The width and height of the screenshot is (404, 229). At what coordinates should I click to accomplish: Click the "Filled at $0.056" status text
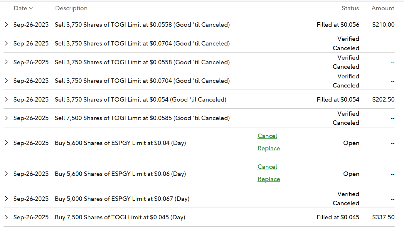338,25
